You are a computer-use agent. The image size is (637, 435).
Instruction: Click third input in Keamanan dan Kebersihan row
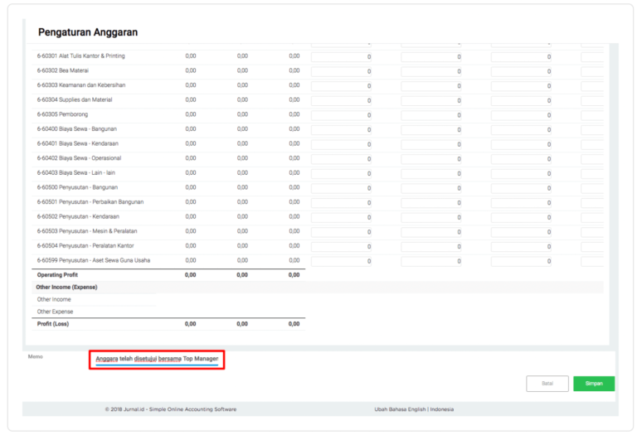tap(522, 86)
